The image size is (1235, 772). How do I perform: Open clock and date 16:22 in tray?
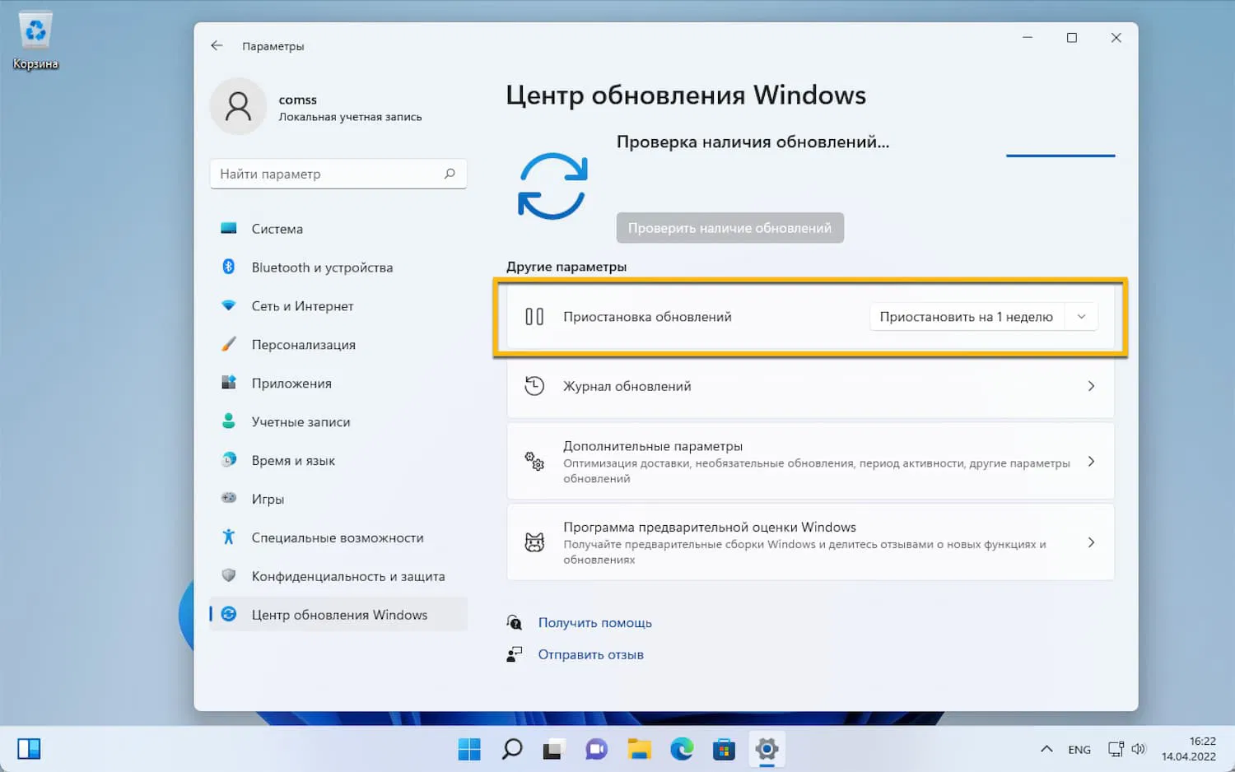(x=1189, y=749)
